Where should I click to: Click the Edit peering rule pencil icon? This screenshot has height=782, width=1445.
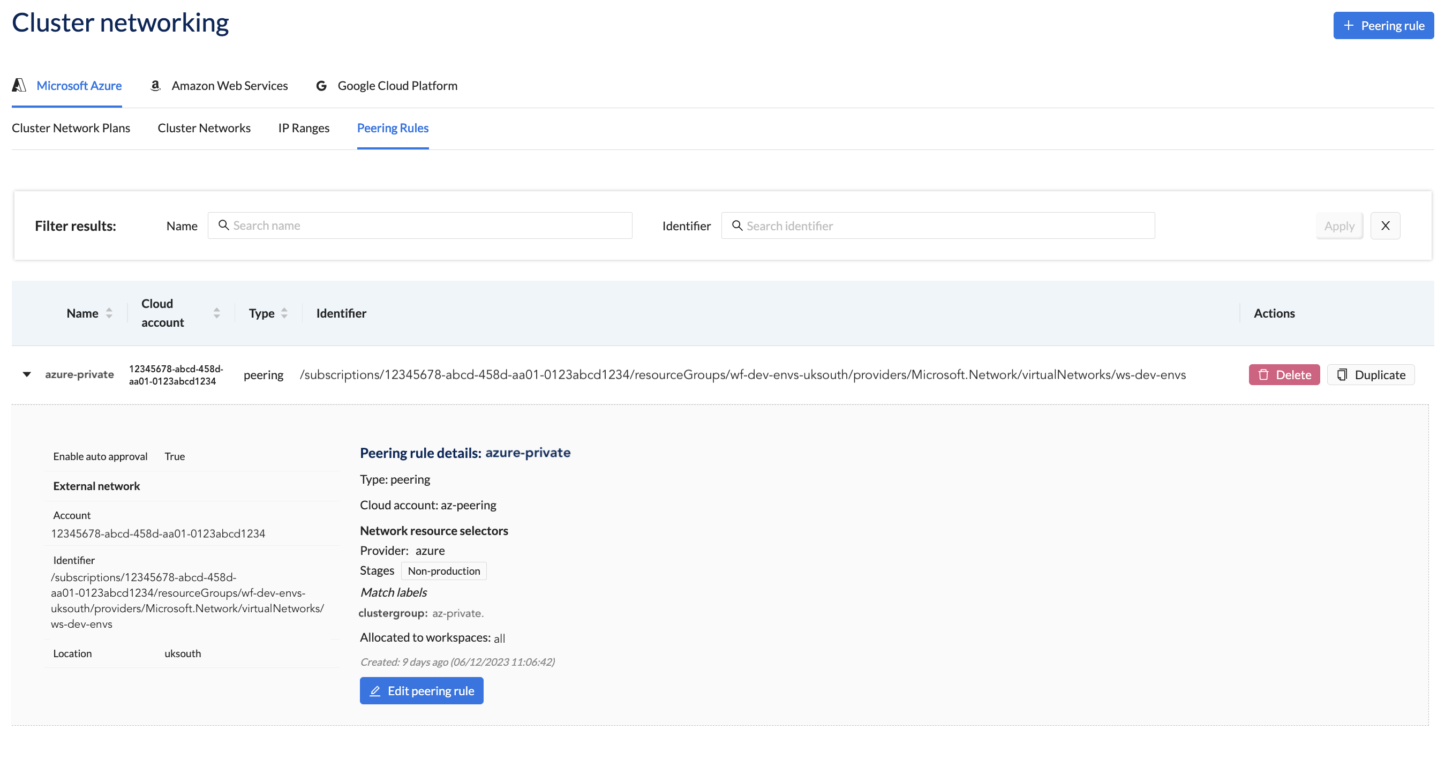click(x=375, y=690)
